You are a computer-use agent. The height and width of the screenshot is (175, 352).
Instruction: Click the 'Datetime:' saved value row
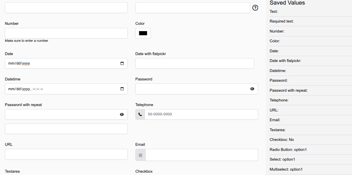coord(311,71)
